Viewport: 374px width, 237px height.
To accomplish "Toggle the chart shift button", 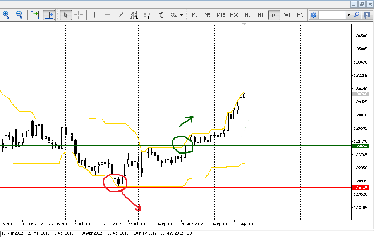I will (49, 15).
